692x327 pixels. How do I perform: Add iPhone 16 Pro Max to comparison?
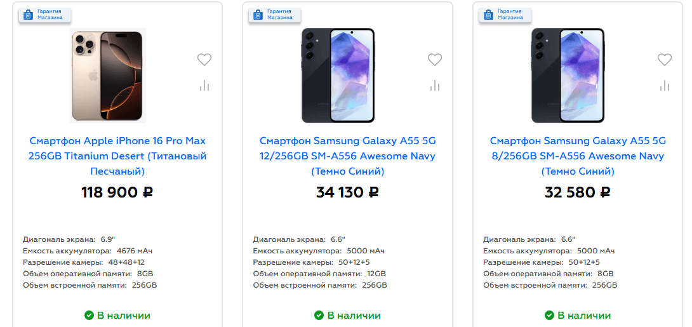pyautogui.click(x=204, y=85)
